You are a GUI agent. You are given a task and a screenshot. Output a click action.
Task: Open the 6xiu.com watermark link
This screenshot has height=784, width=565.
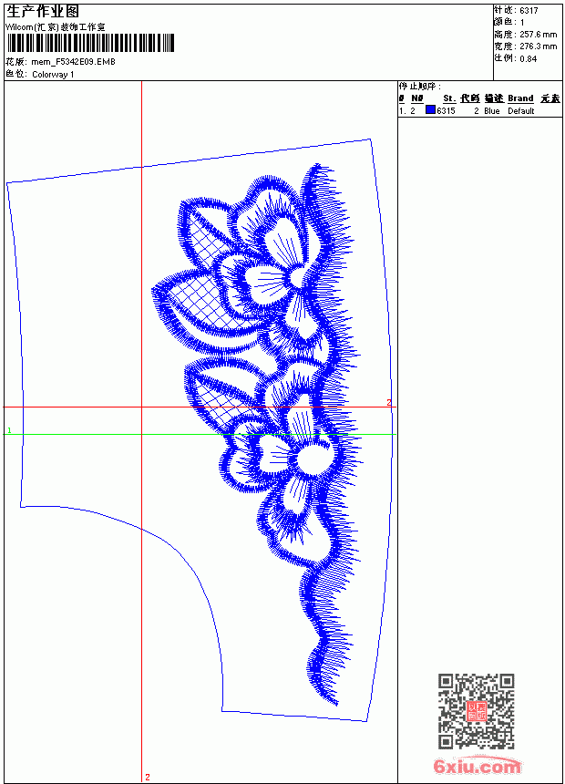(x=477, y=767)
